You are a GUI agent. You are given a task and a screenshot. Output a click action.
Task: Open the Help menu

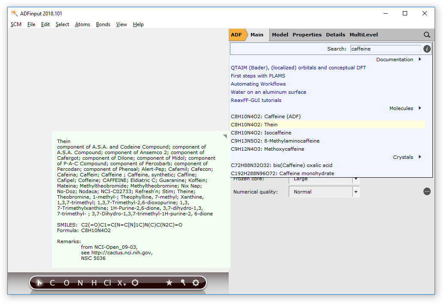point(138,24)
